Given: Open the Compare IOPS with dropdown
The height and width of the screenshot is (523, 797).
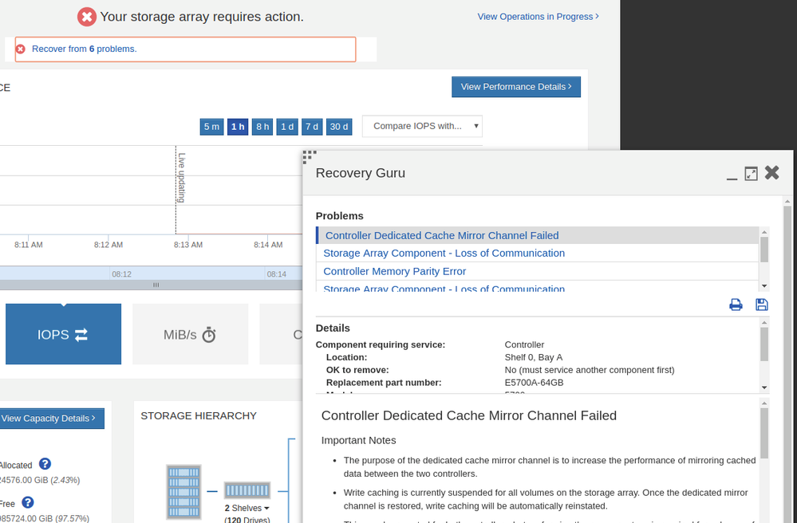Looking at the screenshot, I should click(422, 126).
